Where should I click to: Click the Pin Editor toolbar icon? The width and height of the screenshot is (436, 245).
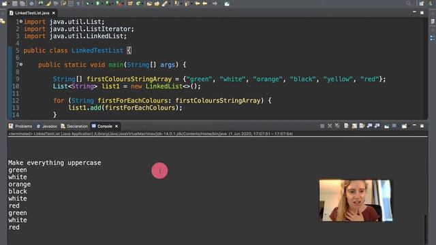(x=227, y=3)
